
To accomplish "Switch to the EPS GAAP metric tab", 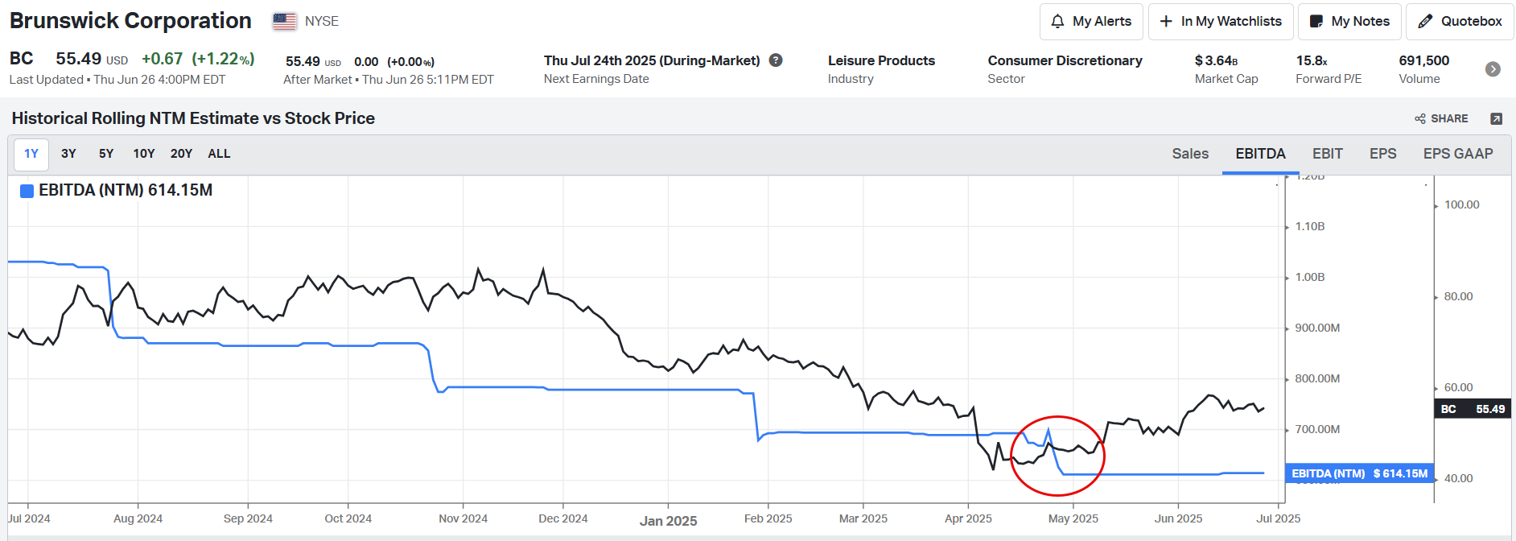I will tap(1458, 154).
